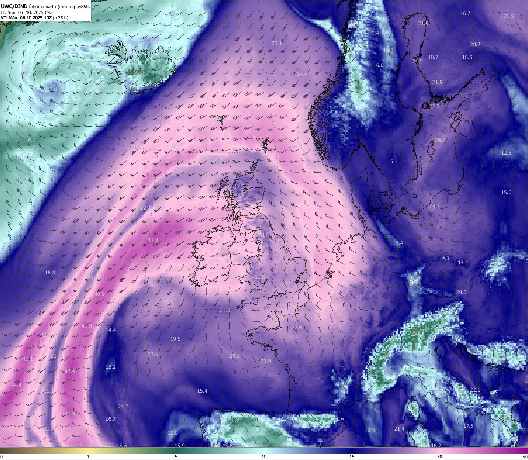The height and width of the screenshot is (460, 528).
Task: Click the 21.4 value on the map
Action: 399,429
